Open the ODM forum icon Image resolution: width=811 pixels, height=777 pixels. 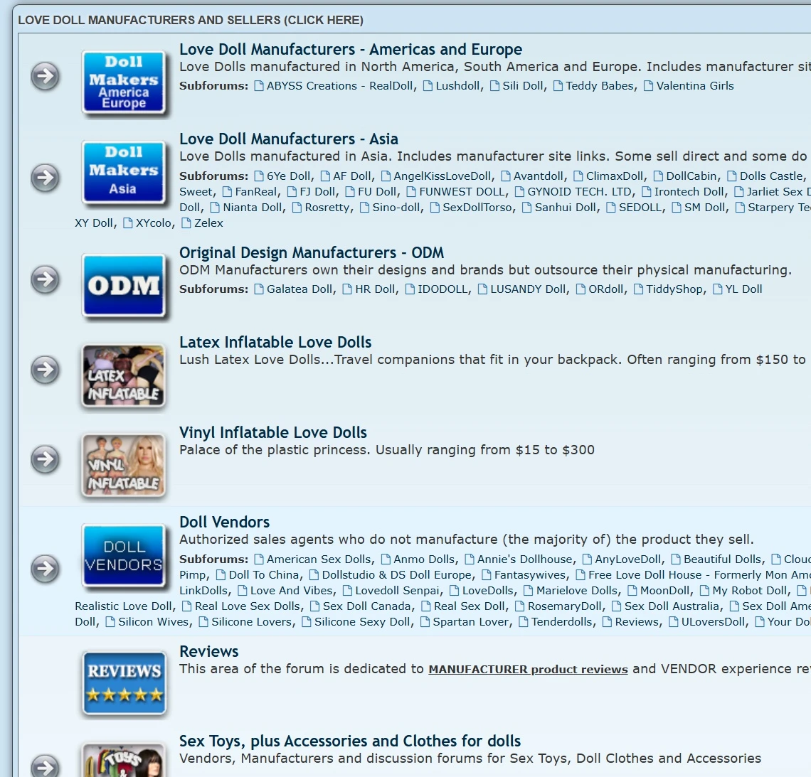(x=124, y=285)
